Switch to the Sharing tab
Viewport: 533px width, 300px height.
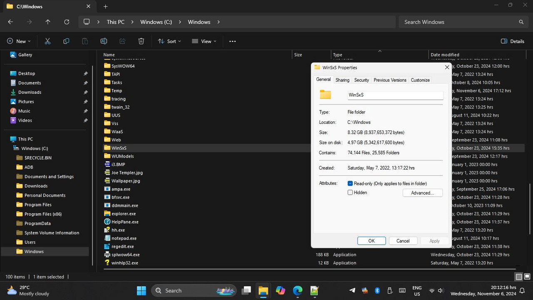click(342, 80)
